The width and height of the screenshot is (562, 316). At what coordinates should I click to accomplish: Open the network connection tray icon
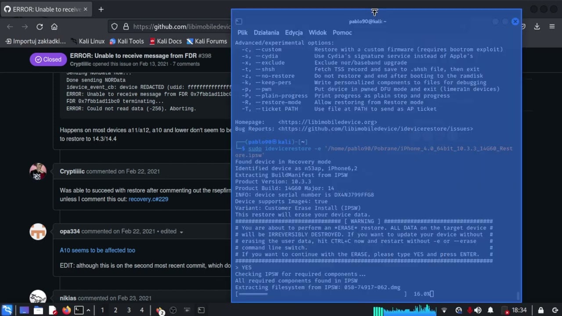(x=444, y=310)
